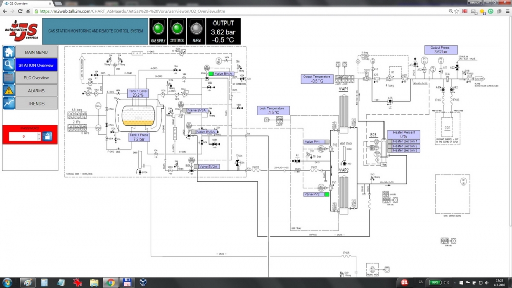Click the password field stepper arrows
512x288 pixels.
pos(38,136)
